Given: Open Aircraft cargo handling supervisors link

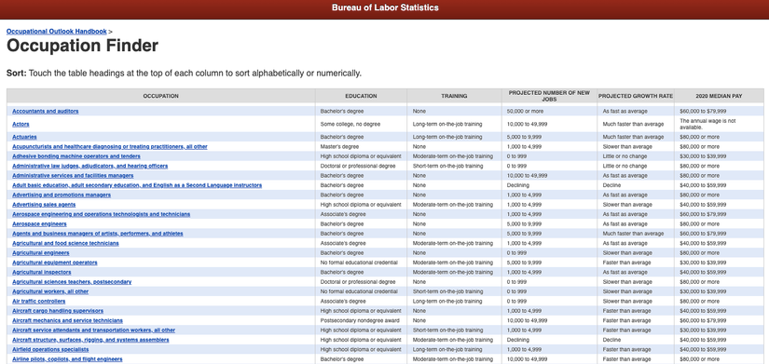Looking at the screenshot, I should (58, 311).
